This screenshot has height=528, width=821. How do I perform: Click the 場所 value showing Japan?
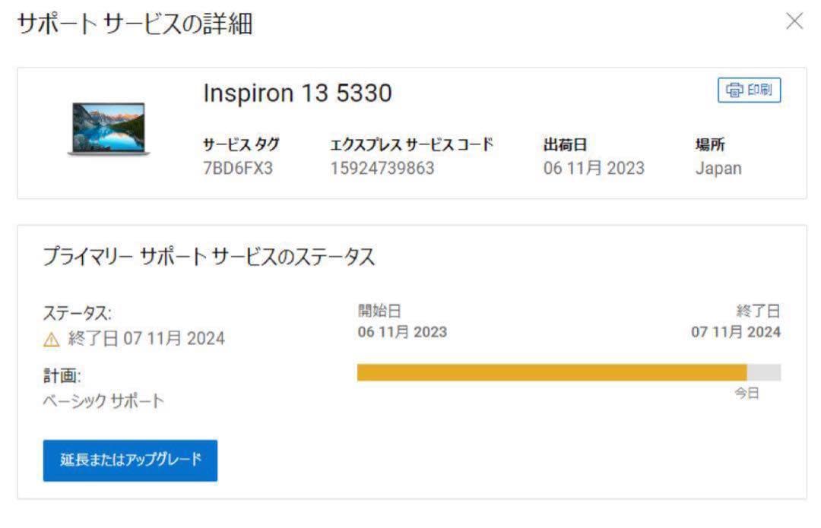click(717, 168)
